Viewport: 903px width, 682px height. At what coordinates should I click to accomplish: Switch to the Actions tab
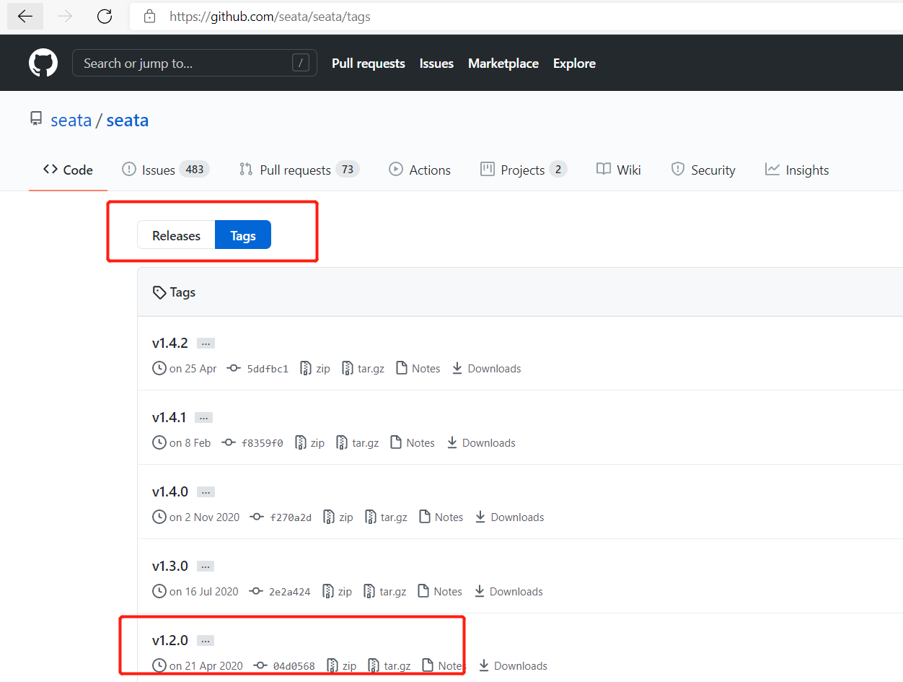click(x=420, y=170)
